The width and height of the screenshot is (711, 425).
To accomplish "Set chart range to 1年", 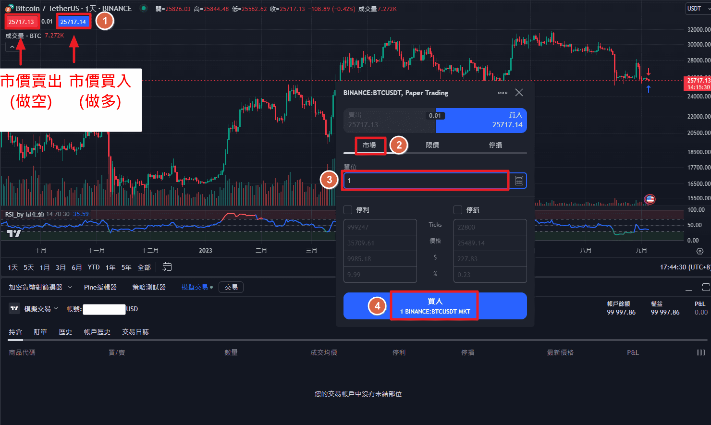I will click(110, 267).
